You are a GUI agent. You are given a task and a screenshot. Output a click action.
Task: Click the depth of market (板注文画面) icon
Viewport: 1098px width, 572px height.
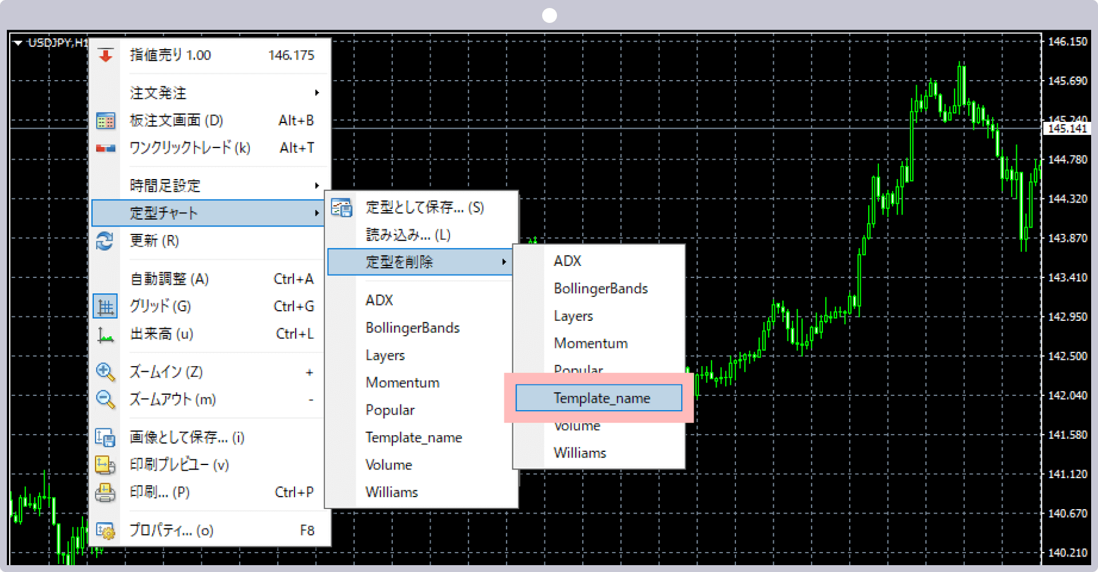[106, 121]
